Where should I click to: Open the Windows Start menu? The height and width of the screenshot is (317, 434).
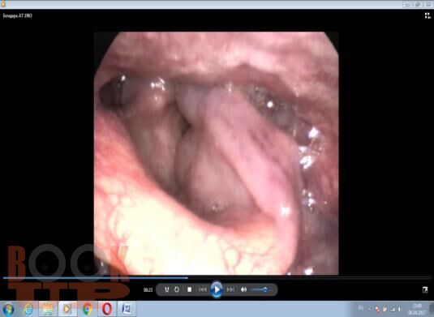tap(9, 309)
